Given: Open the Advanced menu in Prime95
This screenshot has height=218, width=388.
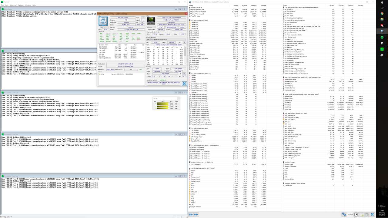Looking at the screenshot, I should (x=13, y=5).
